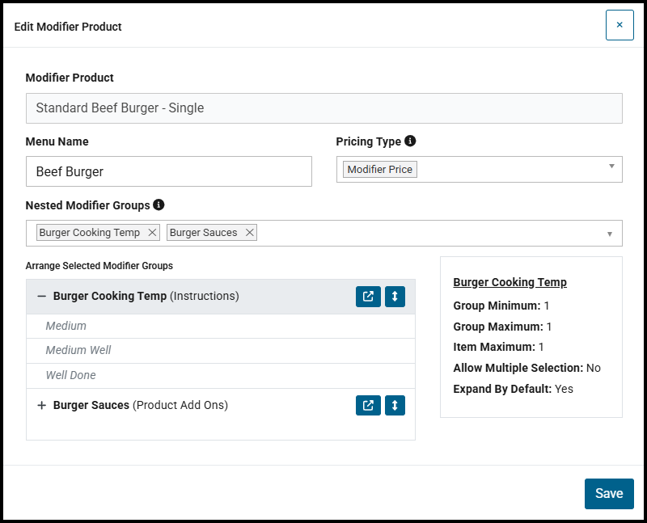Select the Well Done option row
Viewport: 647px width, 523px height.
click(x=221, y=376)
